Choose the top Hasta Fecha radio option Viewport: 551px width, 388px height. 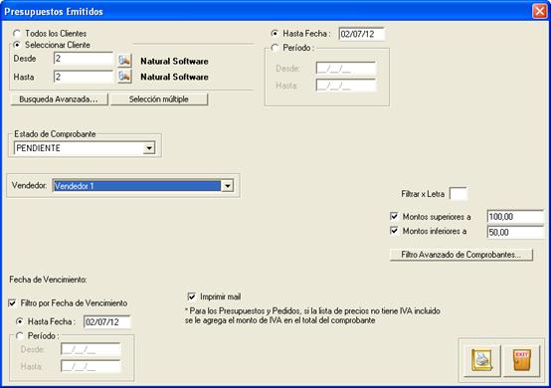click(275, 34)
